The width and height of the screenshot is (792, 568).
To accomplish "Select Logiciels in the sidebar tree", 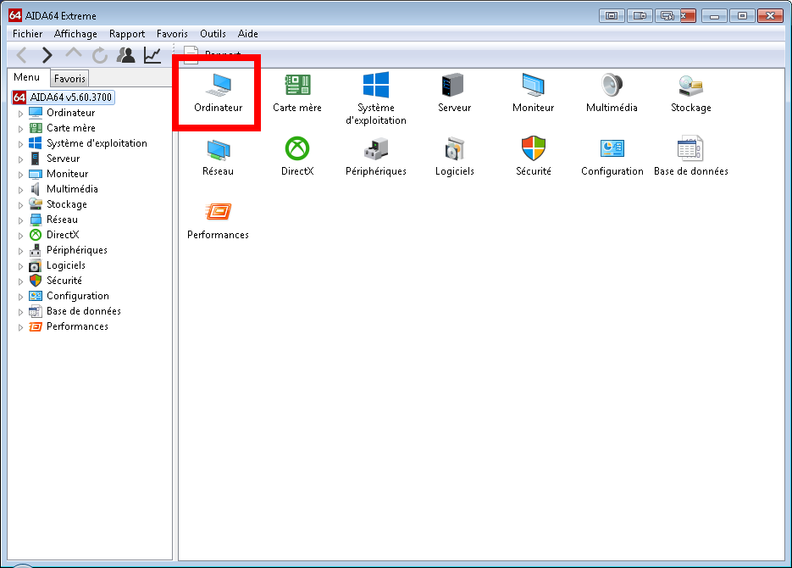I will pos(66,265).
